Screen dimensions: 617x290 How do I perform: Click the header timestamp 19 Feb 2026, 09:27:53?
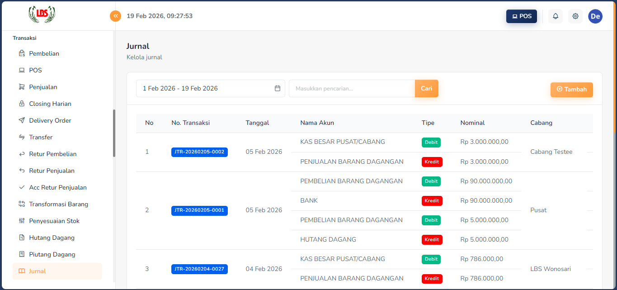click(x=160, y=16)
